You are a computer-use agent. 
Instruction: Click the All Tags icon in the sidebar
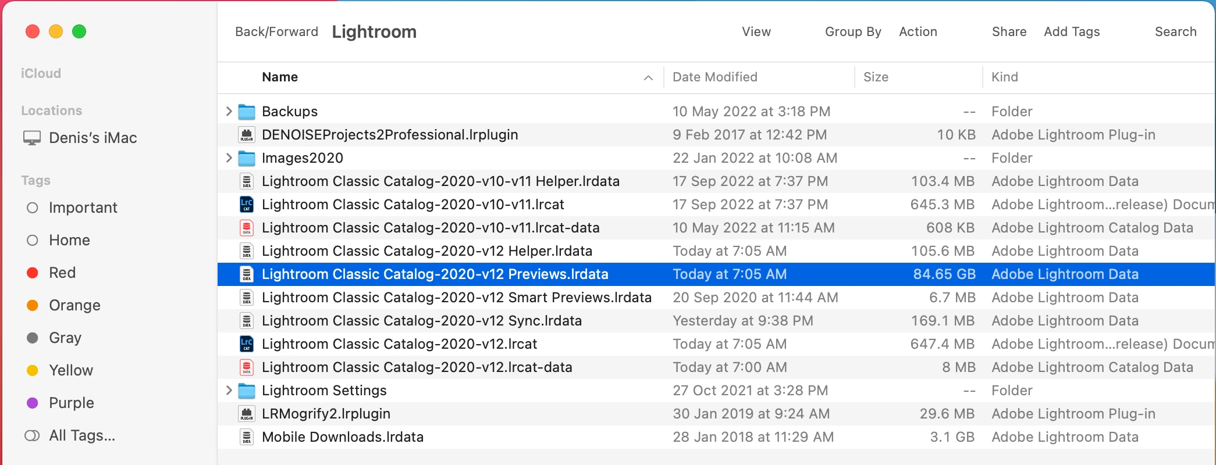click(x=32, y=435)
